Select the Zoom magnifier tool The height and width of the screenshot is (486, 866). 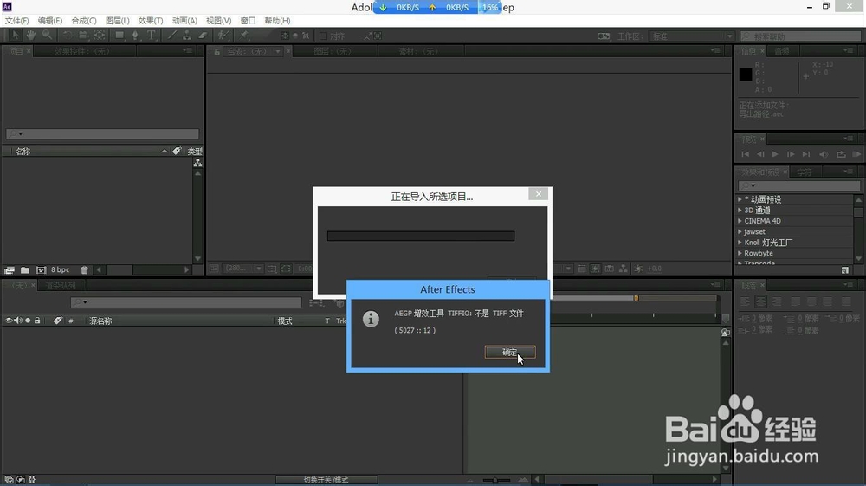point(48,36)
